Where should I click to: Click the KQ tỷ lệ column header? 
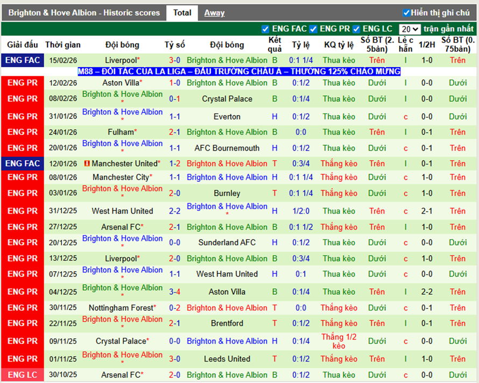click(339, 45)
